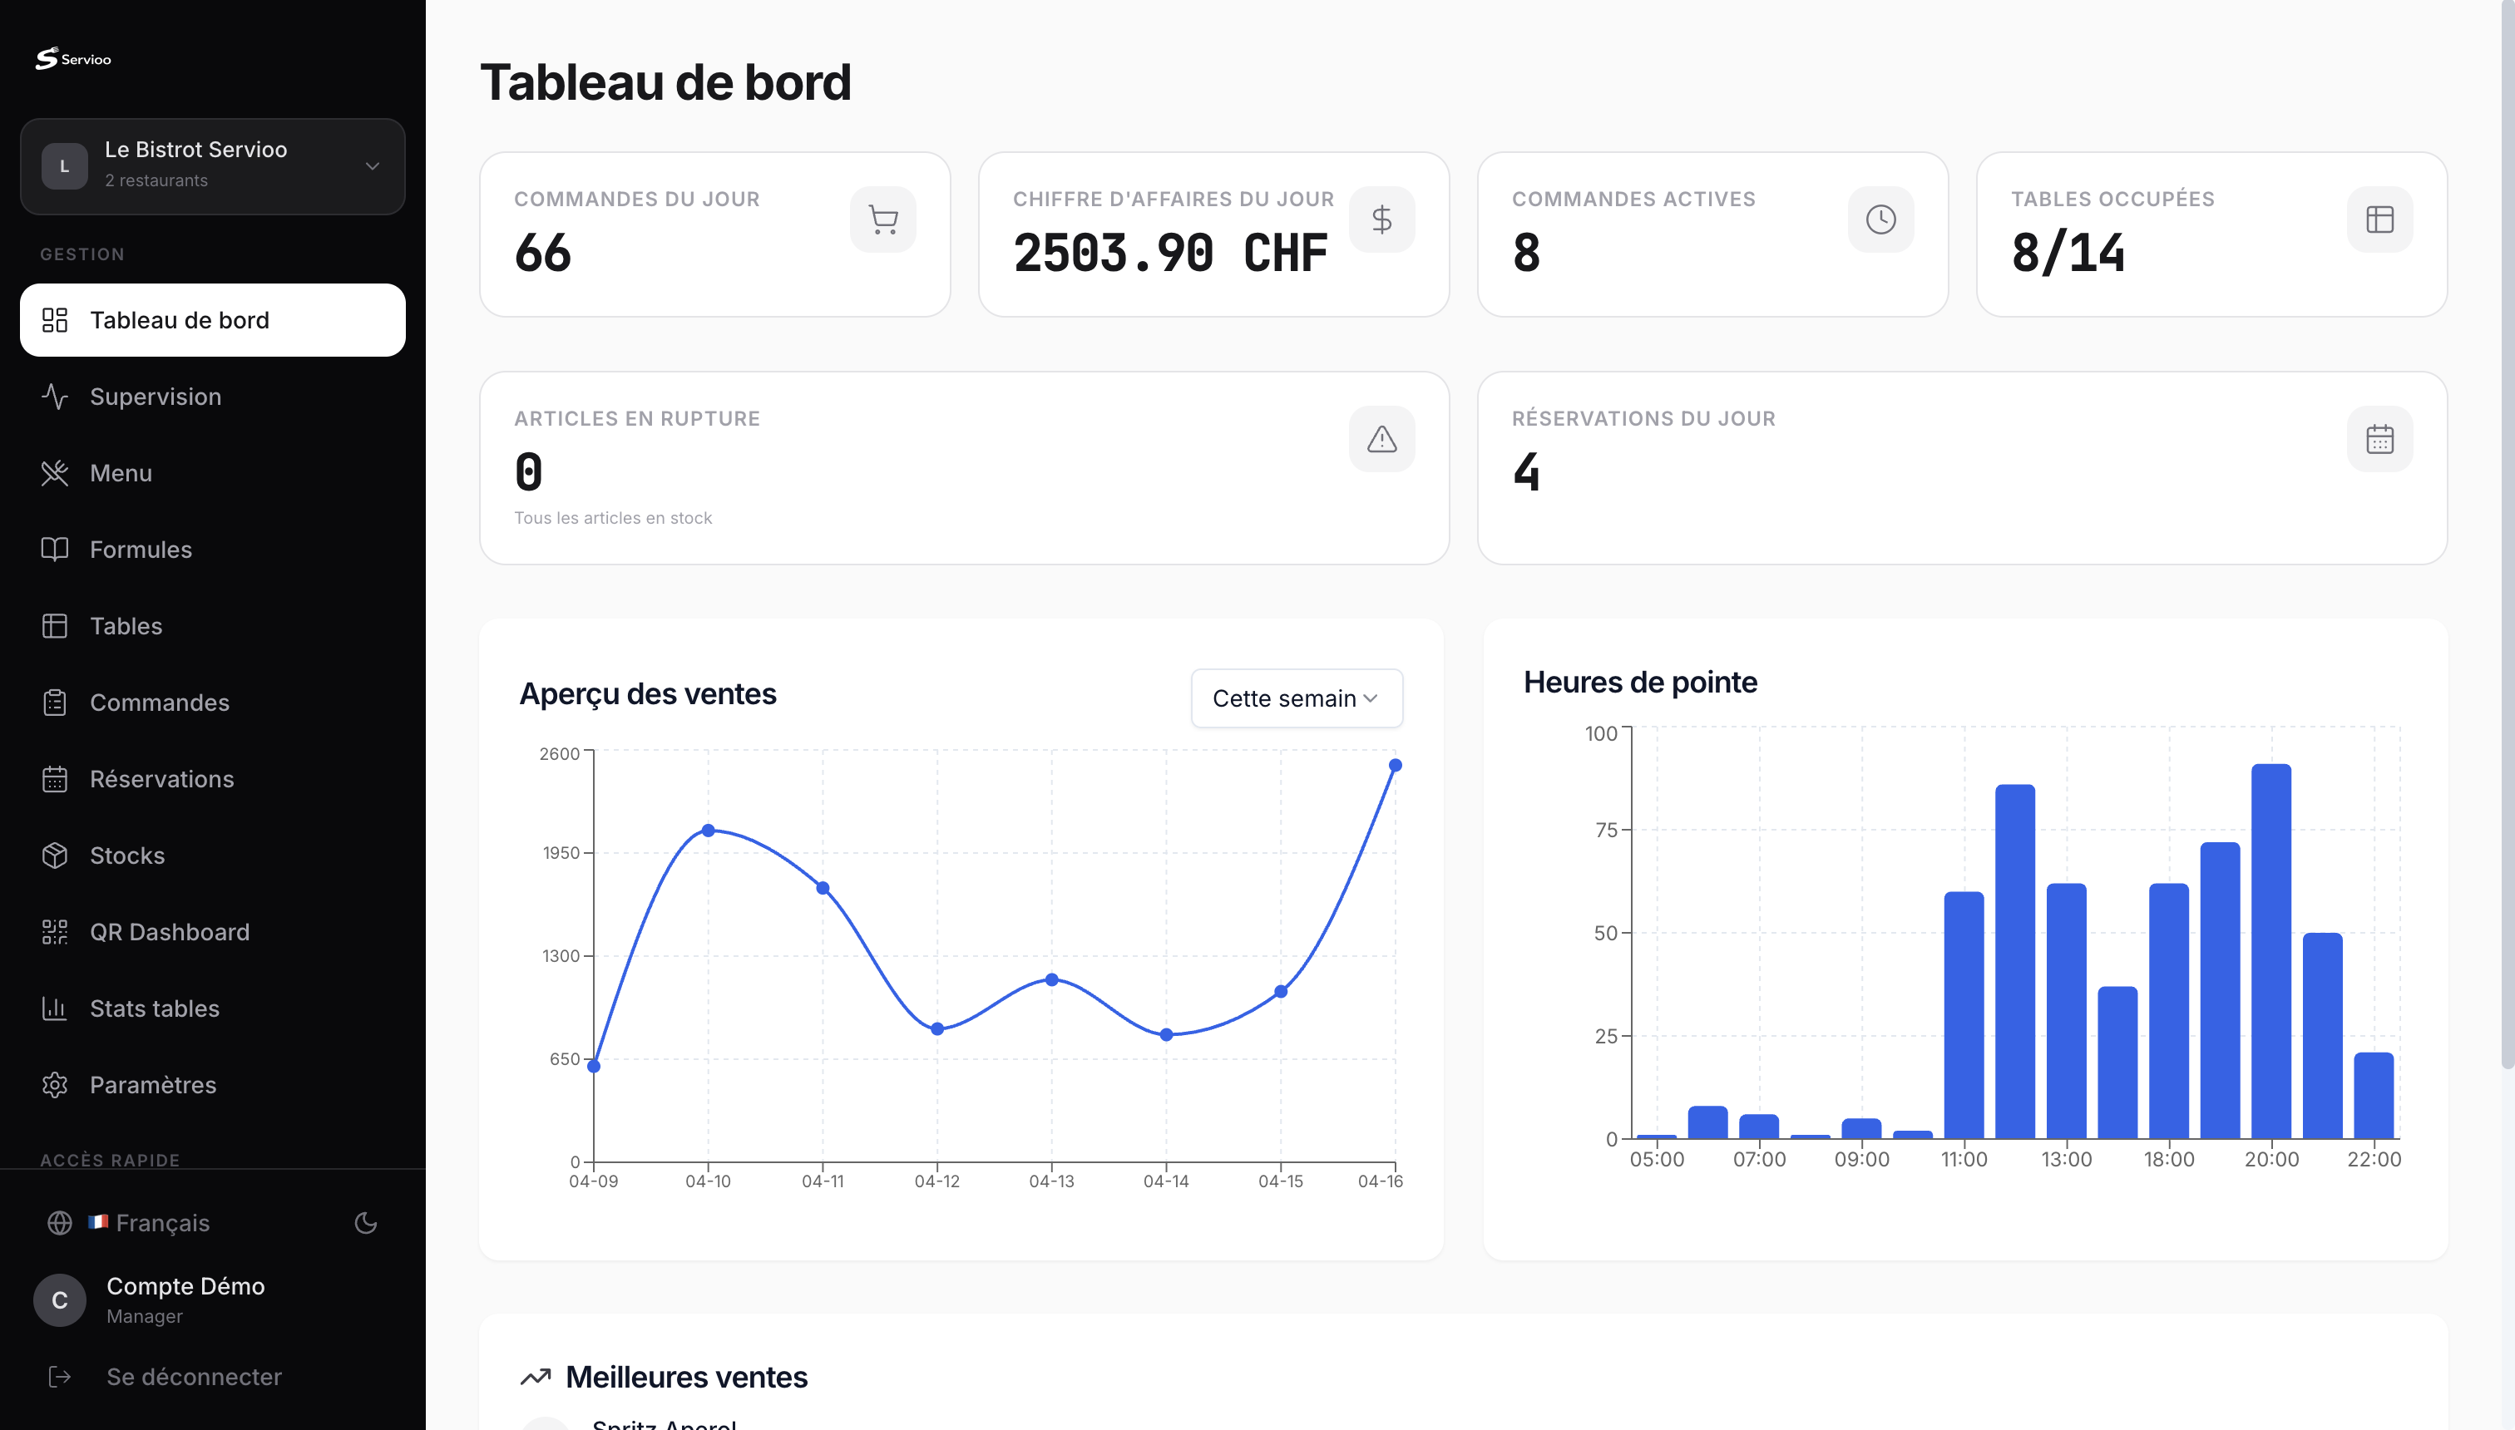The height and width of the screenshot is (1430, 2515).
Task: Click the Formules book icon
Action: coord(55,550)
